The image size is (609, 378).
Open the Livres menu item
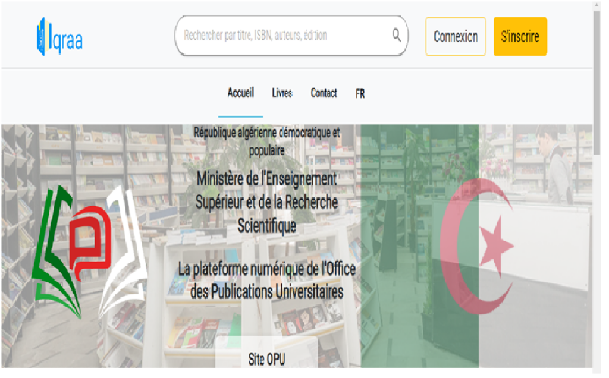pyautogui.click(x=282, y=93)
